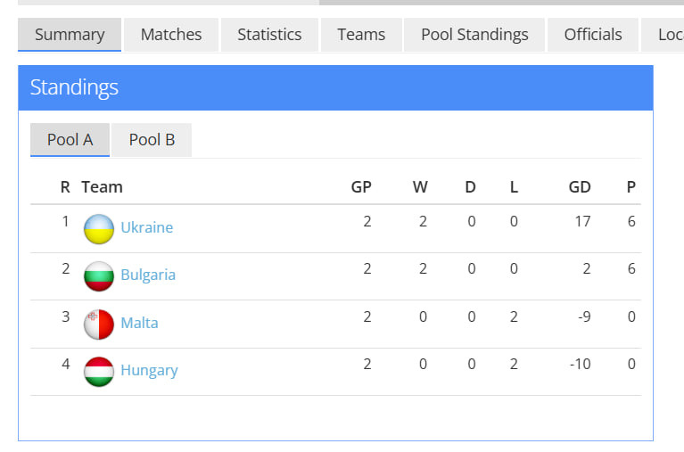This screenshot has height=452, width=684.
Task: Open the Matches tab
Action: coord(171,35)
